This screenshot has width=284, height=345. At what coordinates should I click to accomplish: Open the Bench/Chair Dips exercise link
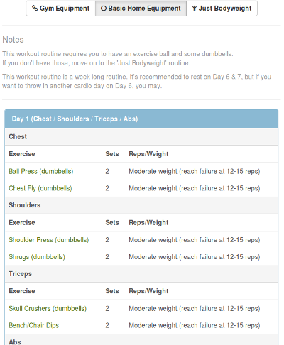pyautogui.click(x=33, y=326)
